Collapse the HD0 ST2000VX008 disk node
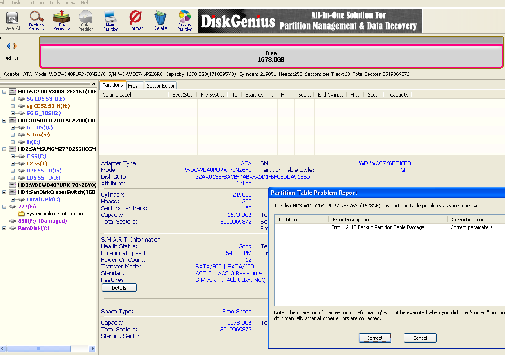Image resolution: width=505 pixels, height=356 pixels. click(x=5, y=92)
